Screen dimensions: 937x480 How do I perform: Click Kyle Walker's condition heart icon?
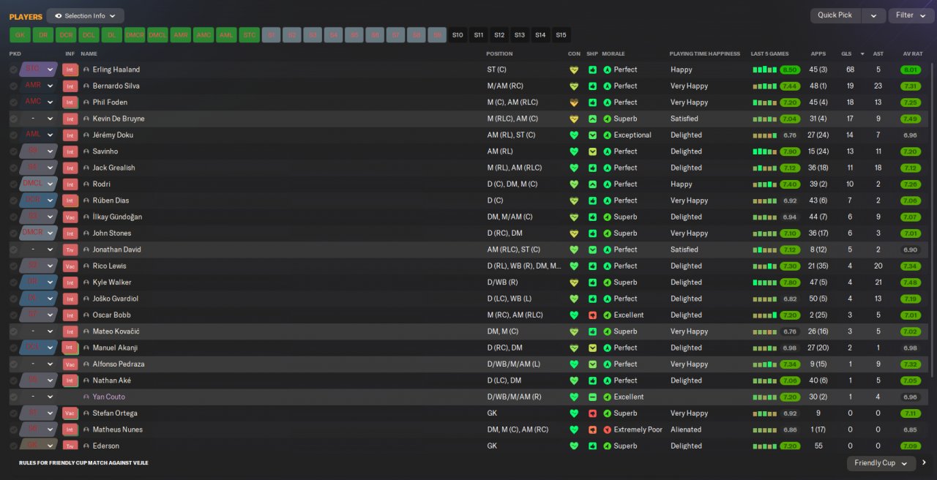point(574,282)
